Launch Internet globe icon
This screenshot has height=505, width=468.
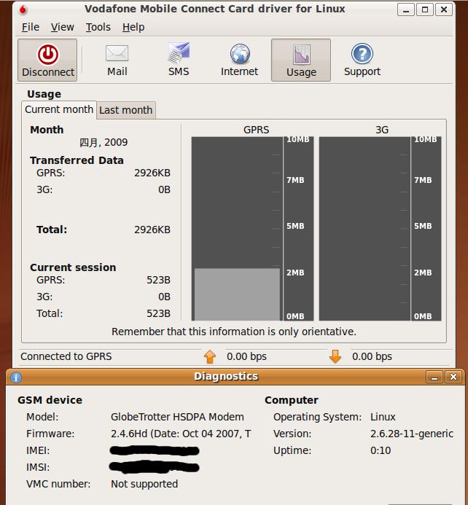point(240,53)
